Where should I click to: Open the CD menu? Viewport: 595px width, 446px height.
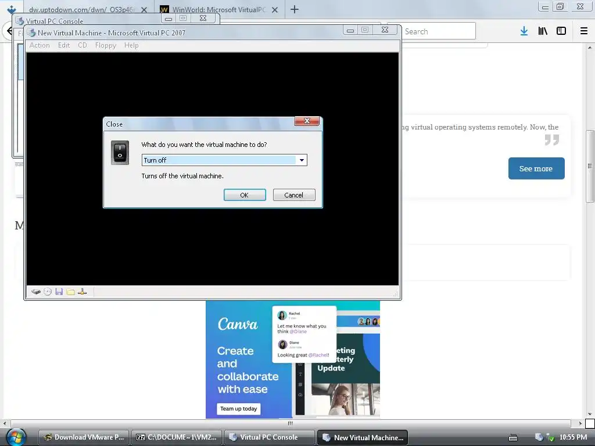pos(83,45)
